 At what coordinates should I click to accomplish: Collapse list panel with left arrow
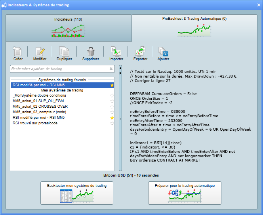click(120, 68)
